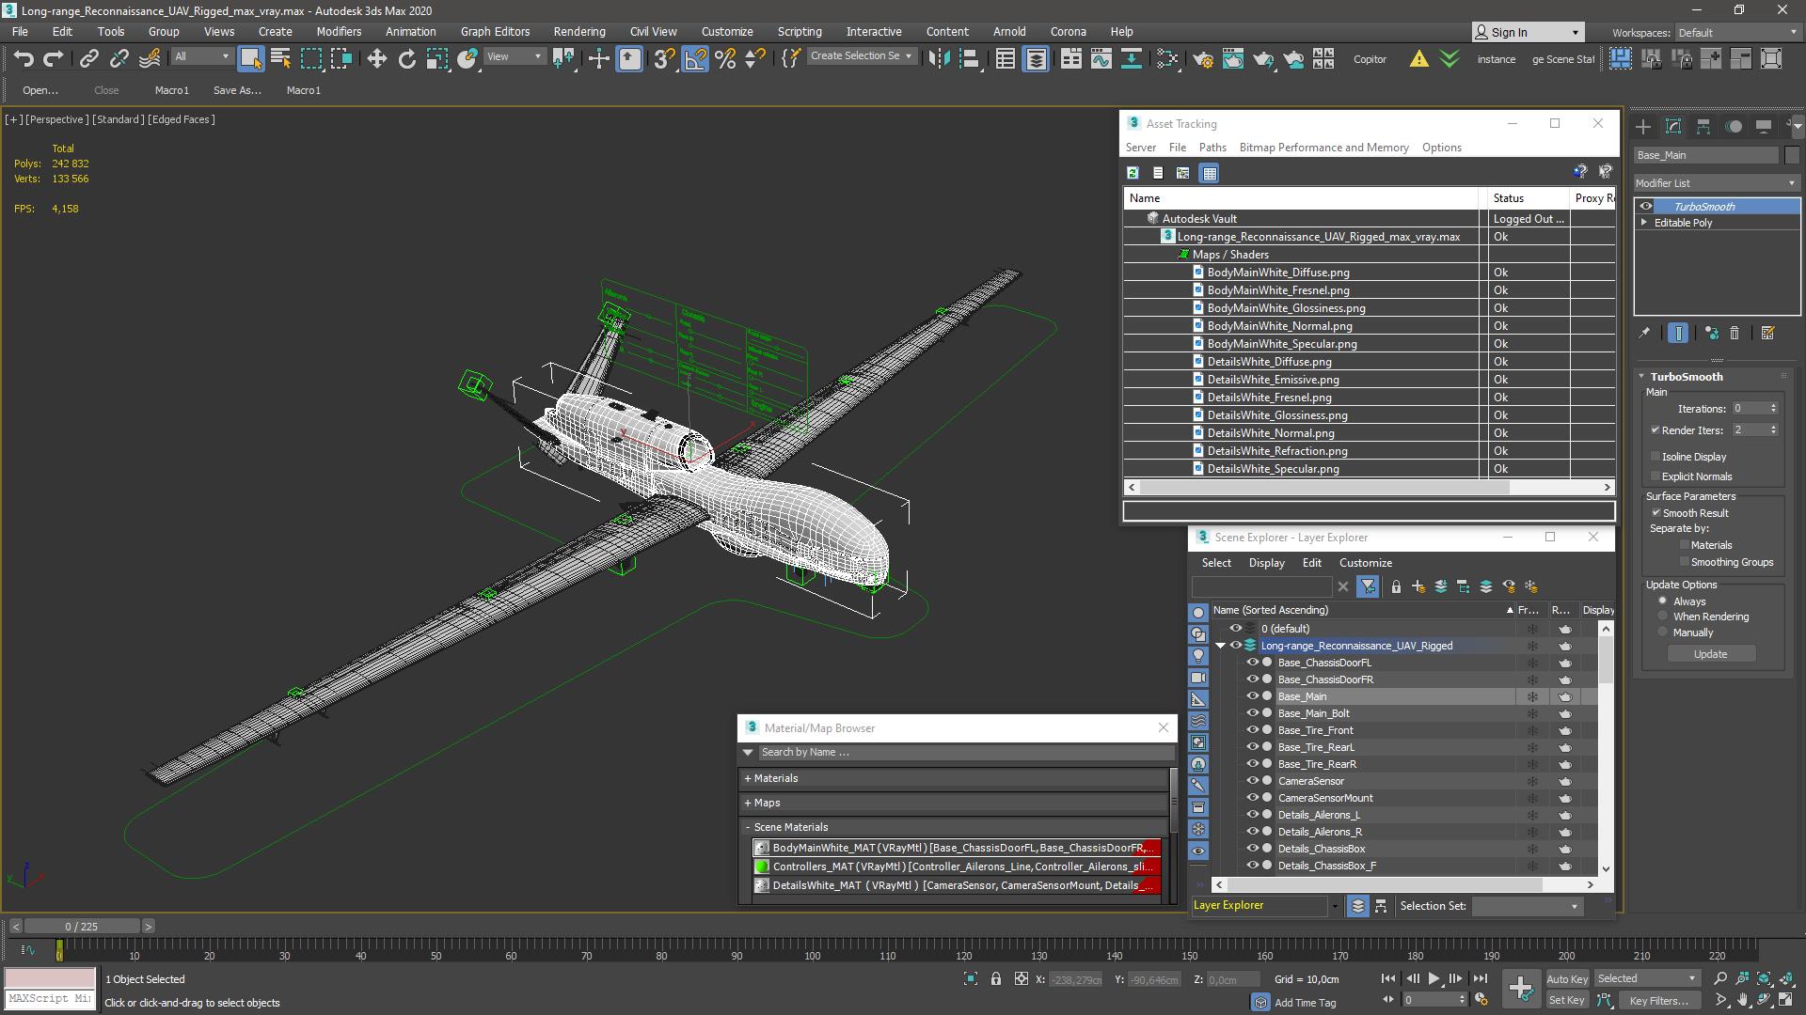Hide CameraSensor object via eye icon

tap(1252, 781)
